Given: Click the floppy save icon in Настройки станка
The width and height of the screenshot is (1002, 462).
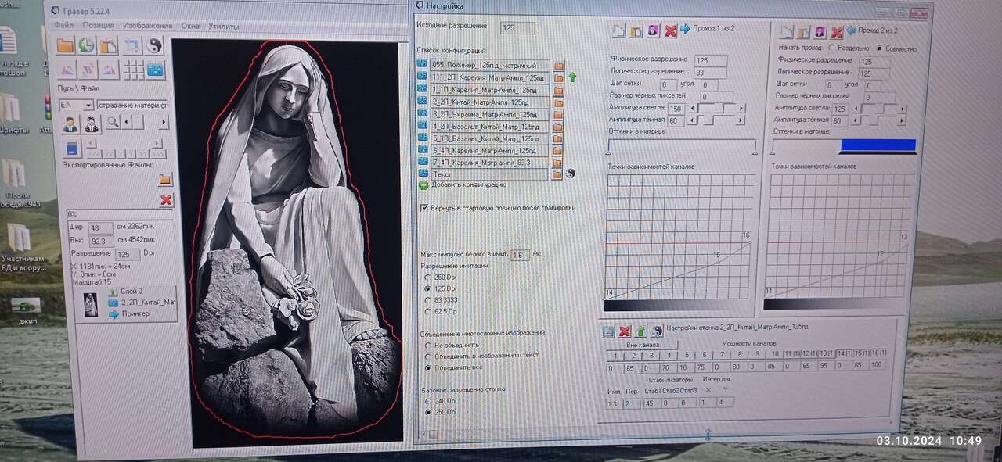Looking at the screenshot, I should tap(608, 331).
